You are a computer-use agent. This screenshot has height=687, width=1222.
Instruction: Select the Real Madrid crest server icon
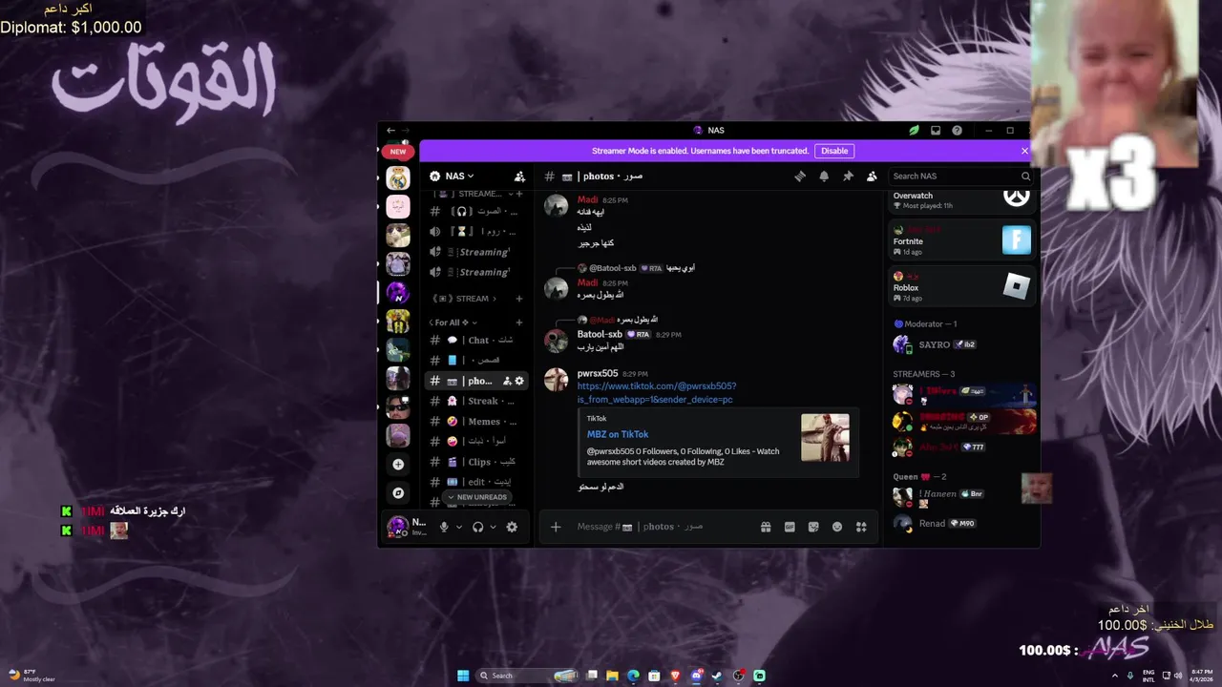(398, 177)
